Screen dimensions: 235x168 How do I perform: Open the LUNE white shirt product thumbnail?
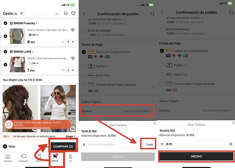(17, 64)
